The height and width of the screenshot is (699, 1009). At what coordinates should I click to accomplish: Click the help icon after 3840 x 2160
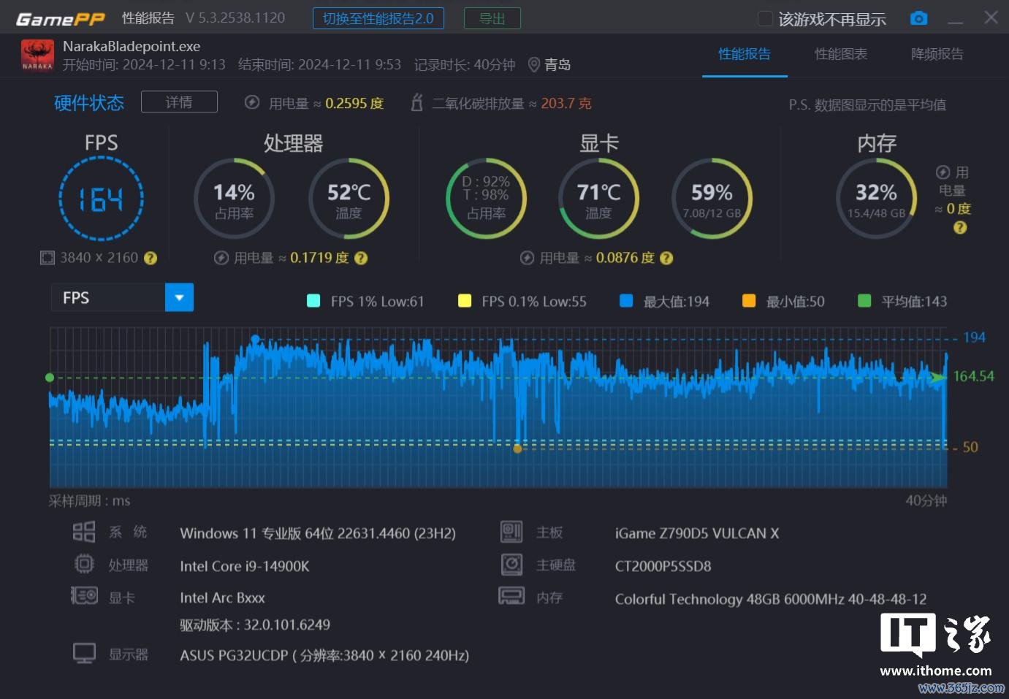click(151, 258)
